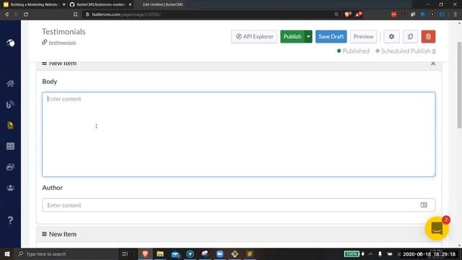This screenshot has width=462, height=260.
Task: Click the Scheduled Publish status label
Action: click(406, 51)
